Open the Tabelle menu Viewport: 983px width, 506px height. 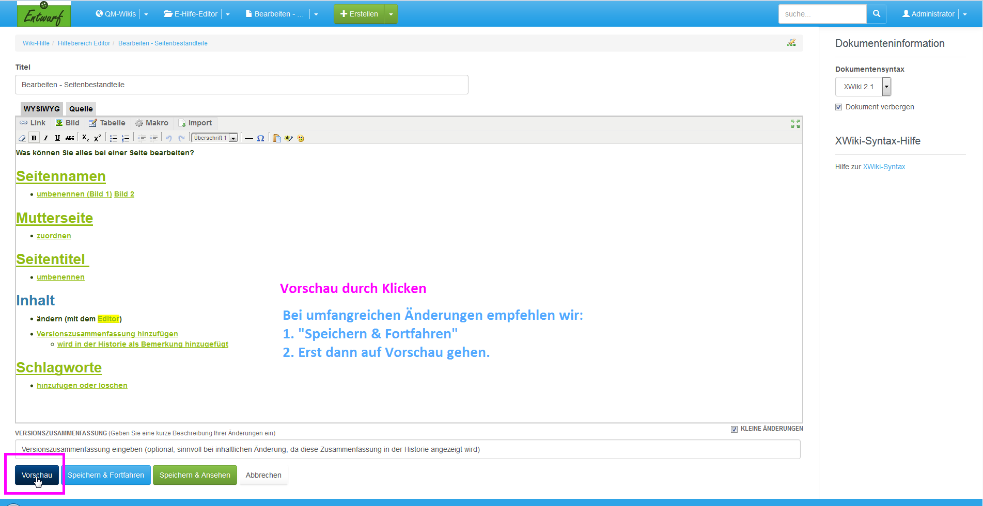(x=107, y=123)
